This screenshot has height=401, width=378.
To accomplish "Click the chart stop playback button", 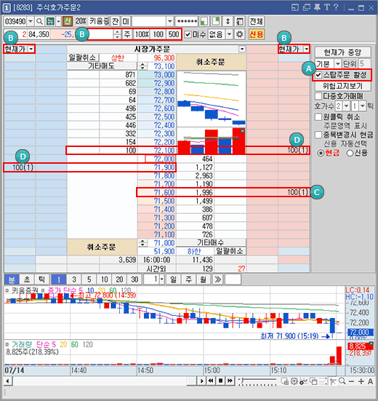I will (220, 381).
